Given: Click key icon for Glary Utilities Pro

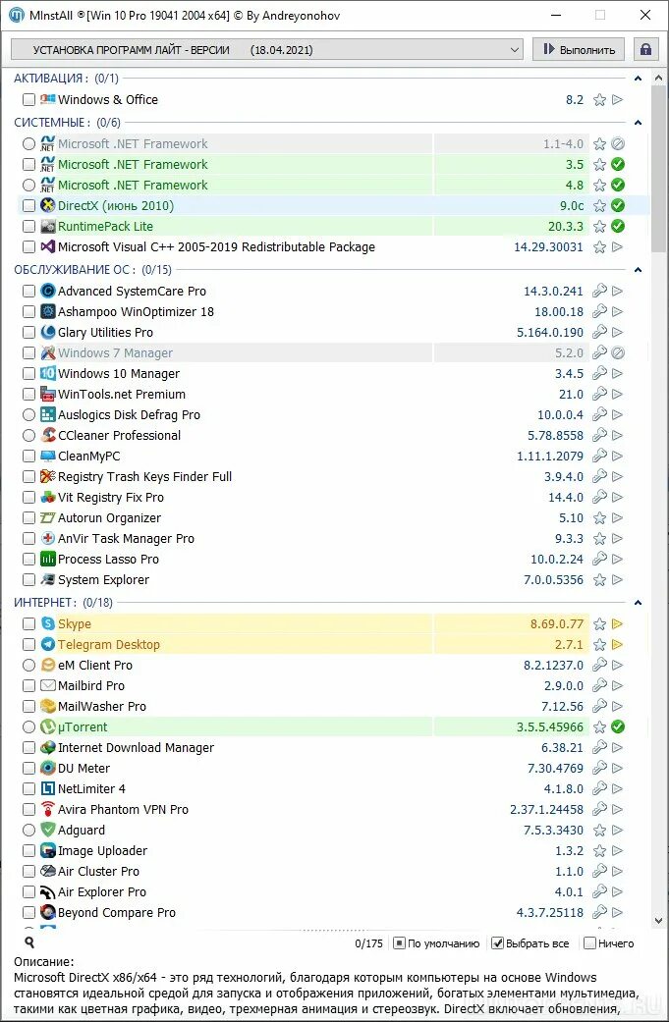Looking at the screenshot, I should pos(599,332).
